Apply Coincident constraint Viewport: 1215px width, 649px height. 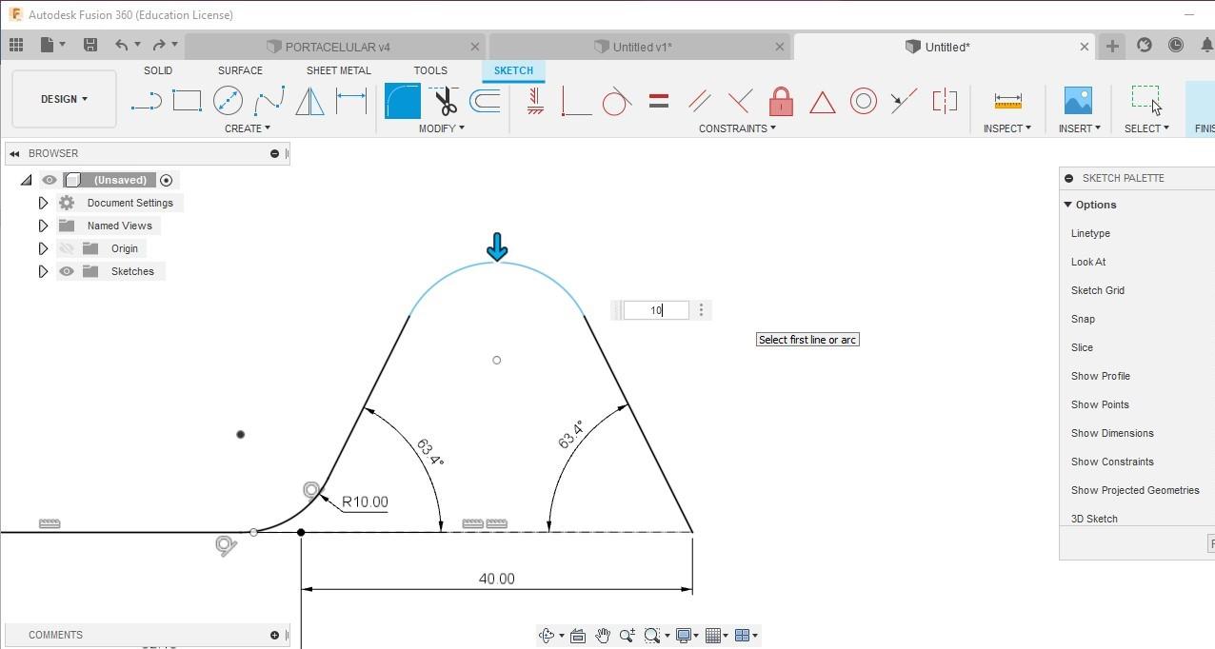click(576, 101)
